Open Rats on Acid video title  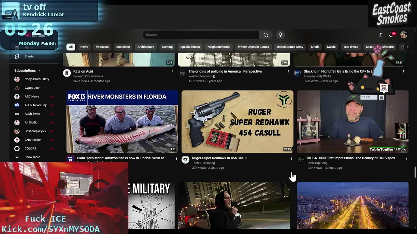click(x=83, y=71)
